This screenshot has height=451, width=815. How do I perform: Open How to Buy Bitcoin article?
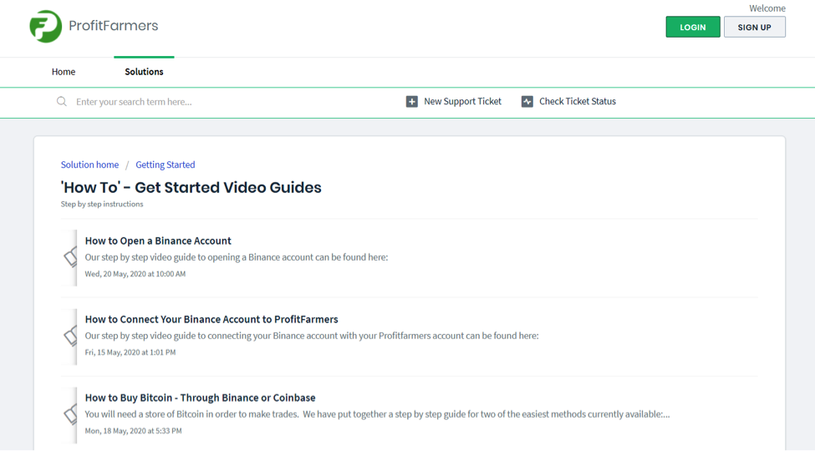[200, 398]
